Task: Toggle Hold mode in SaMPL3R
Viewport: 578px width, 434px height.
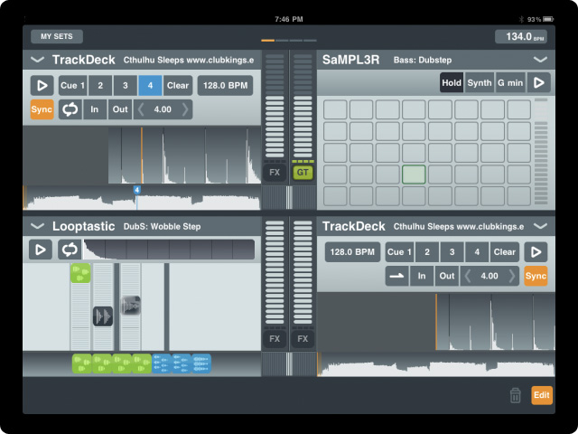Action: point(452,83)
